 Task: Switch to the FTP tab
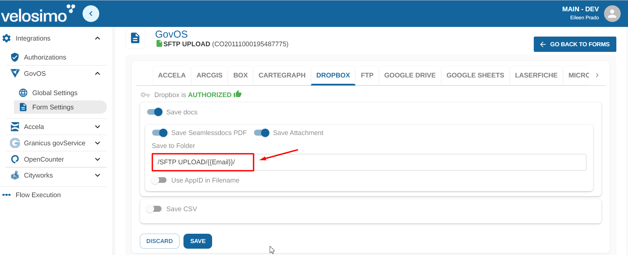[x=367, y=75]
